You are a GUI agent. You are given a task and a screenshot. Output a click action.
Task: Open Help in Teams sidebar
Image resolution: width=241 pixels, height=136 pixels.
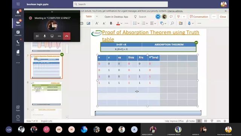click(x=18, y=118)
